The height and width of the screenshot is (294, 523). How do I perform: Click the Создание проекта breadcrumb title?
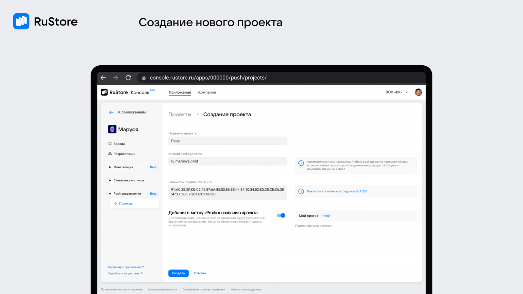pos(227,114)
